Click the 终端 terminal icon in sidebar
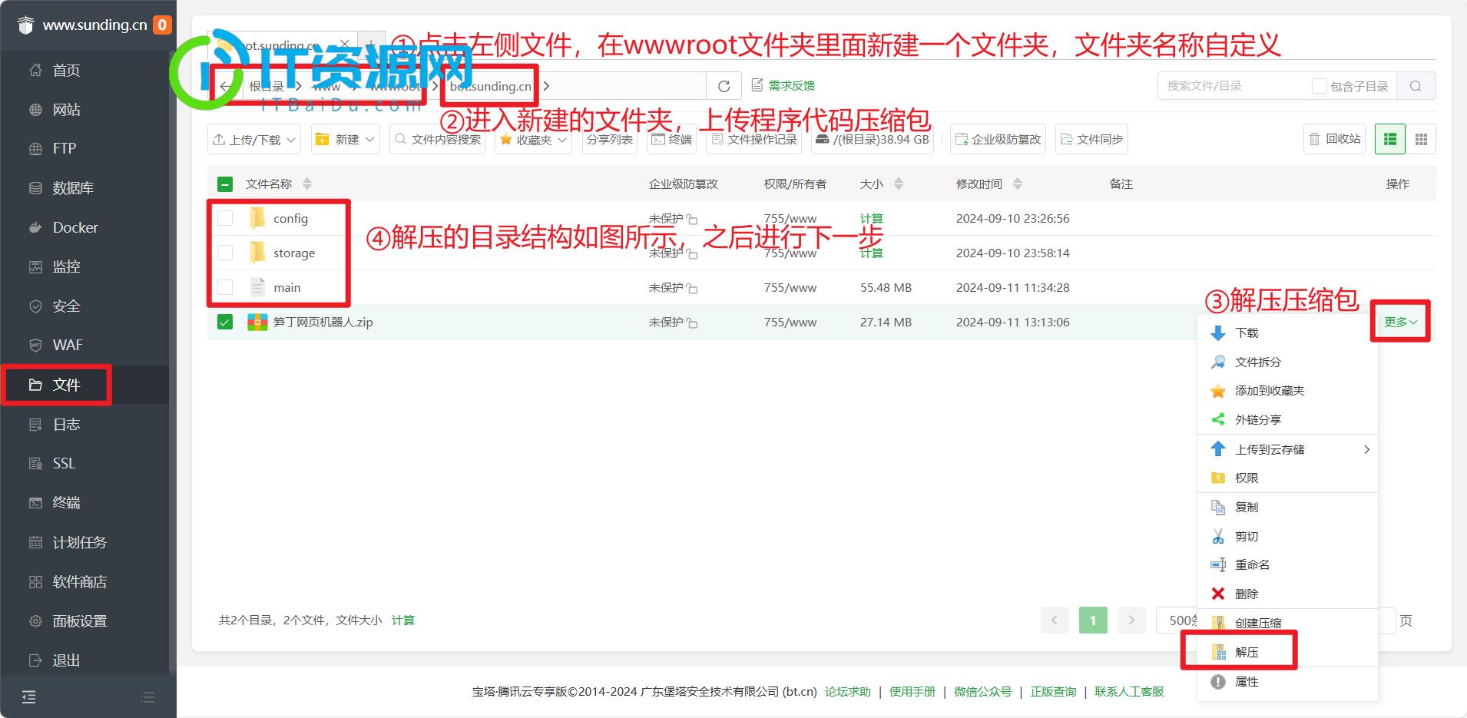The width and height of the screenshot is (1467, 718). click(35, 503)
